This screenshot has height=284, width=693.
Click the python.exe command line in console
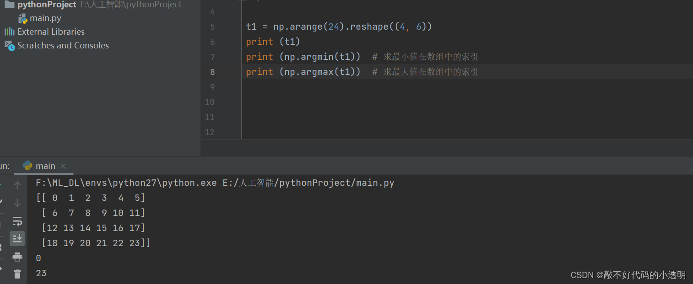(x=215, y=183)
